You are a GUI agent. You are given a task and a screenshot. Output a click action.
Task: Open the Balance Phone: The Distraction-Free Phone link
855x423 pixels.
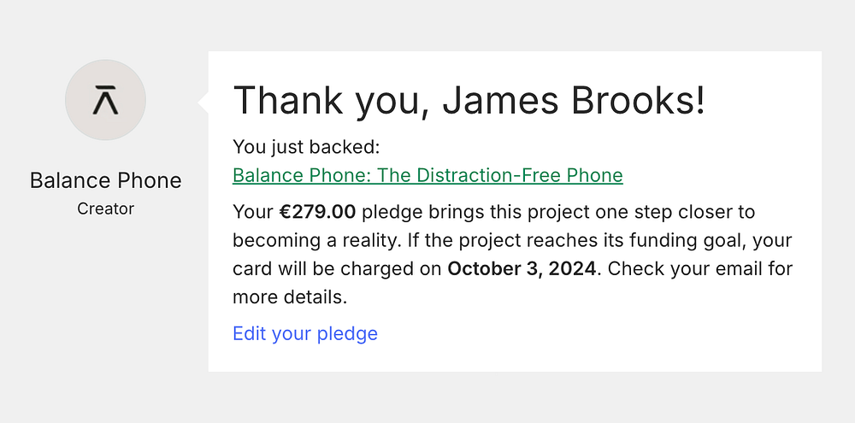(427, 175)
